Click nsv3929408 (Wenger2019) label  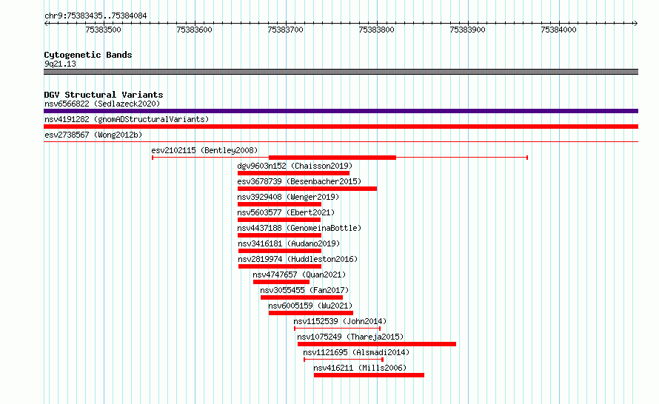(x=288, y=197)
